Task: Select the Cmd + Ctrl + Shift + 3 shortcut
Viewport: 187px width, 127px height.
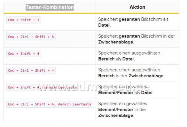Action: [31, 37]
